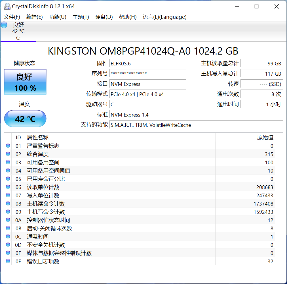
Task: Click raw value 315 for composite temperature
Action: (x=269, y=154)
